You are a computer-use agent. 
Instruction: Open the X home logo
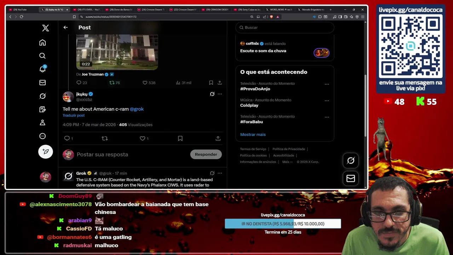click(x=45, y=28)
